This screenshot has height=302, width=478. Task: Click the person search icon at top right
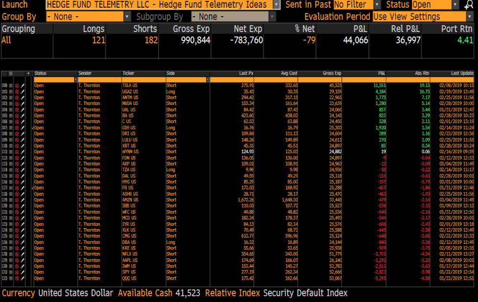pos(468,5)
